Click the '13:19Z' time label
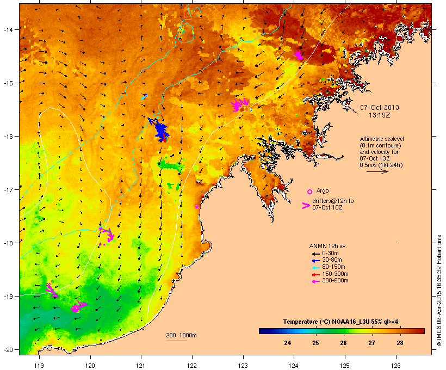Screen dimensions: 446x370 point(380,115)
